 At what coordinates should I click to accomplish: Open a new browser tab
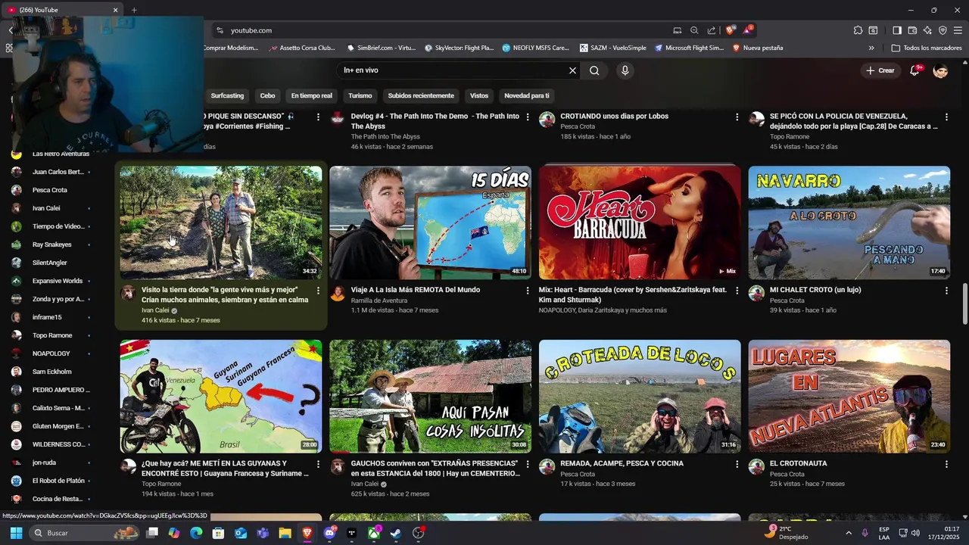[134, 10]
